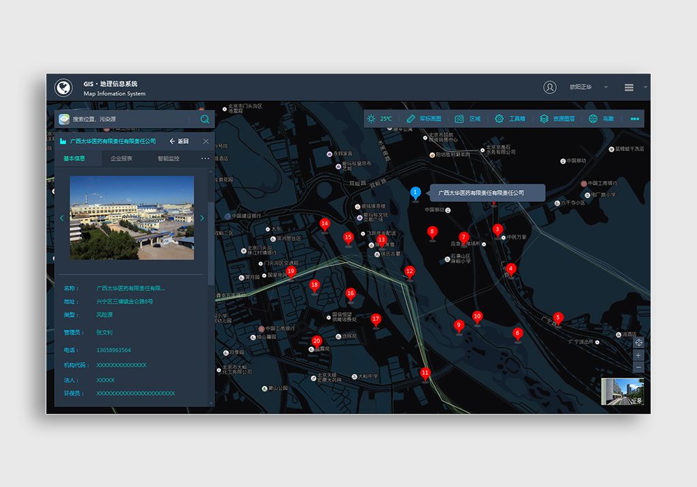Select red map marker 20
The image size is (697, 487).
317,342
